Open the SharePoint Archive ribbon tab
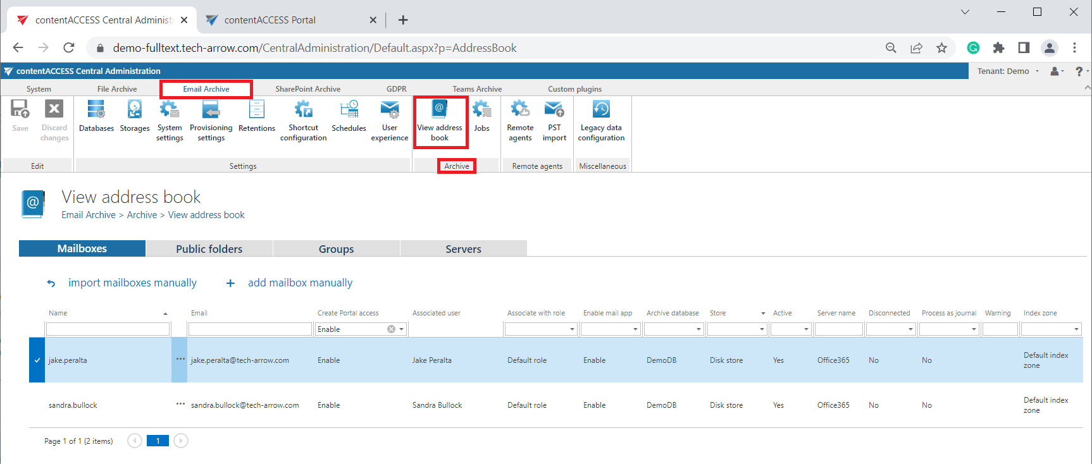This screenshot has width=1092, height=464. pyautogui.click(x=307, y=89)
